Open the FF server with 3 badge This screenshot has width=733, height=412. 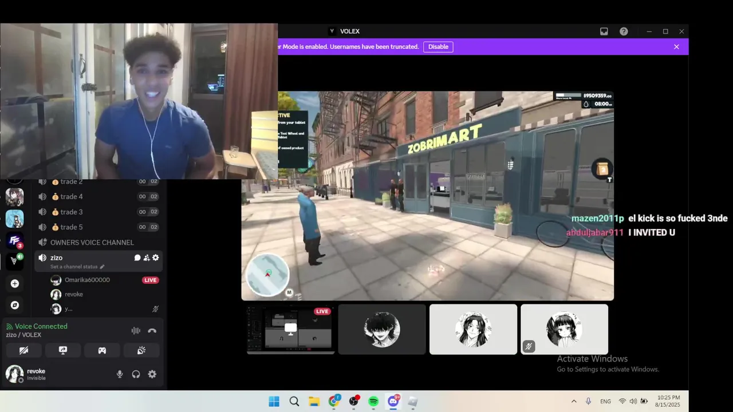click(x=15, y=240)
